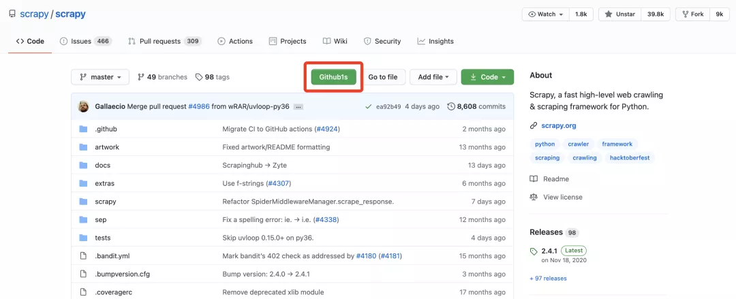The height and width of the screenshot is (299, 736).
Task: Open the #4924 link in .github row
Action: [326, 129]
